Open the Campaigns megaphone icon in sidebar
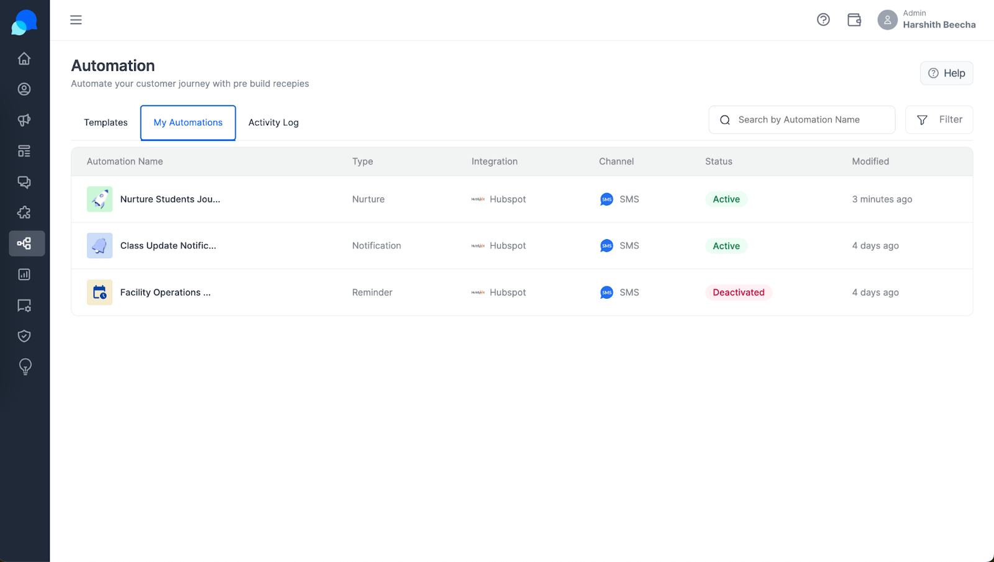 coord(24,120)
